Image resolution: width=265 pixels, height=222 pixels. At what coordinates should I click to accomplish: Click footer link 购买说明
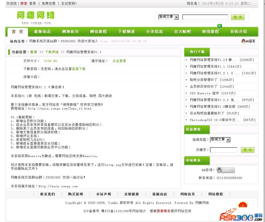[x=76, y=194]
